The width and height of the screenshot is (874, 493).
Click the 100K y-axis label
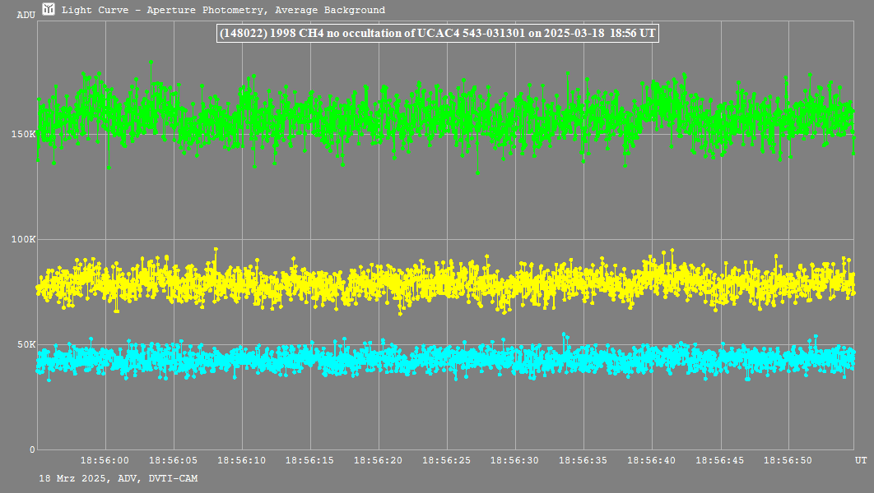pos(26,239)
